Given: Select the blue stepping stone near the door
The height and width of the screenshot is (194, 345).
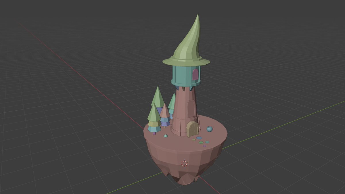Looking at the screenshot, I should 199,138.
